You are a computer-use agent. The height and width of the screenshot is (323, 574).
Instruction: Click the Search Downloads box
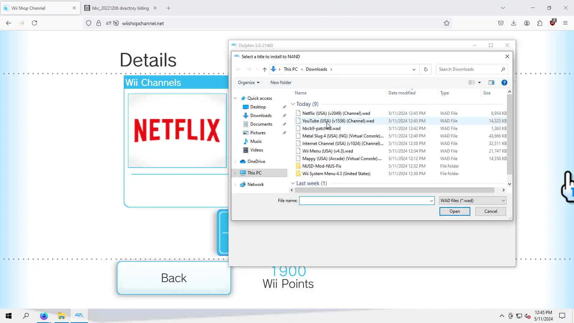coord(472,69)
